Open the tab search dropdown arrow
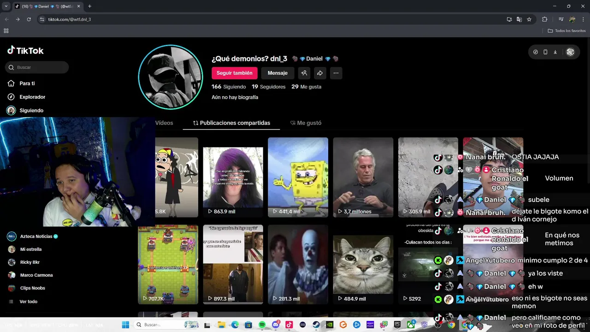 click(x=6, y=6)
